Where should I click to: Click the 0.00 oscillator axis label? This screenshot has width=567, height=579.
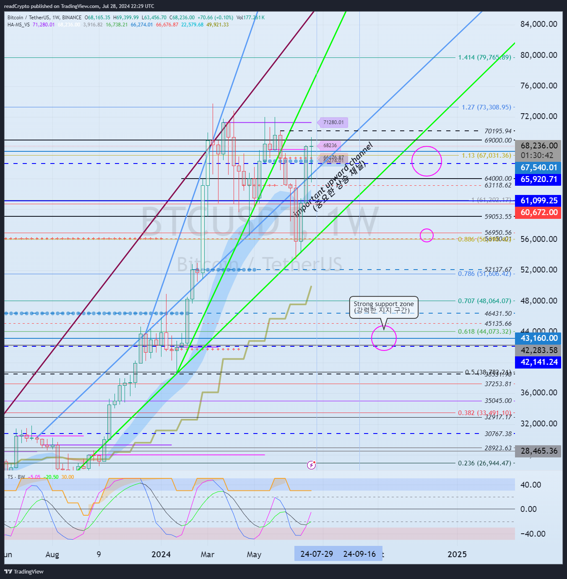pos(528,509)
